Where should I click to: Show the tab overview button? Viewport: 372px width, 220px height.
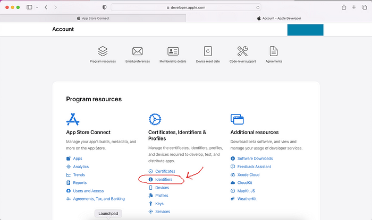point(364,7)
